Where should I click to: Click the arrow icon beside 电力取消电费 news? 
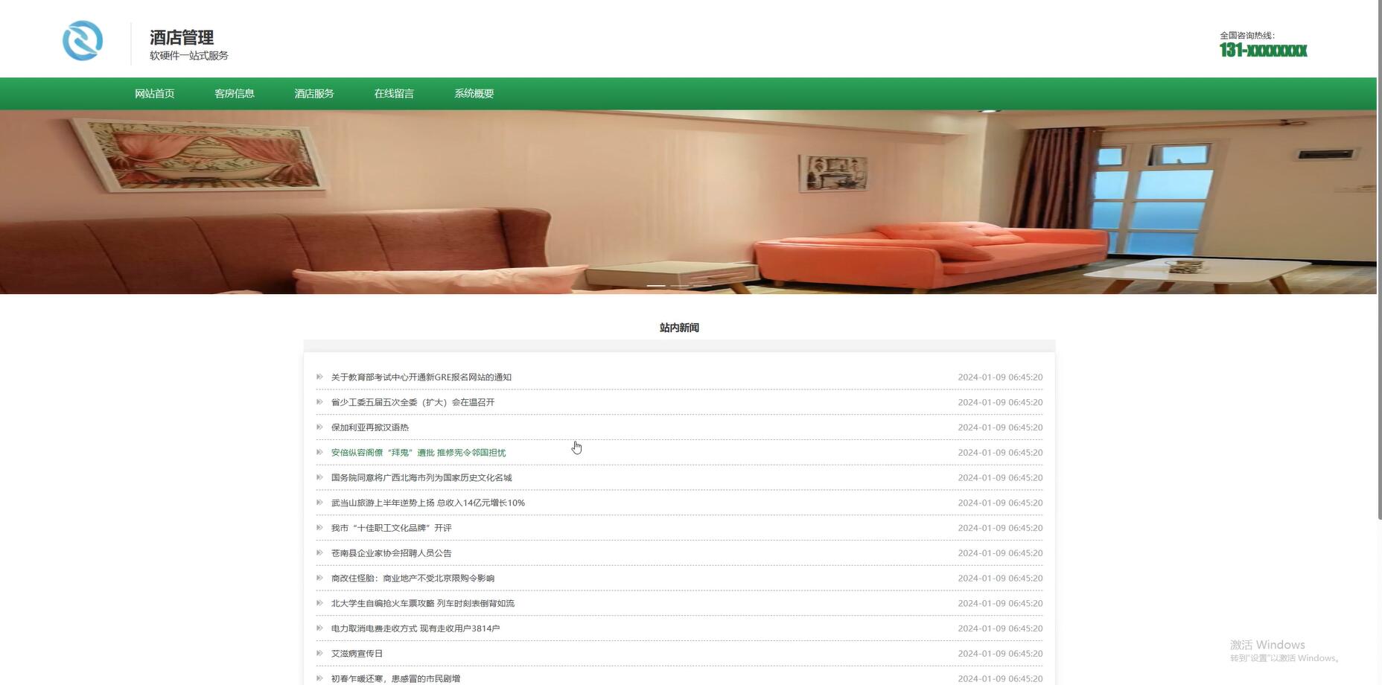pos(319,628)
